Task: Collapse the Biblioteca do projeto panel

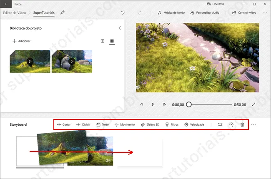Action: coord(120,28)
